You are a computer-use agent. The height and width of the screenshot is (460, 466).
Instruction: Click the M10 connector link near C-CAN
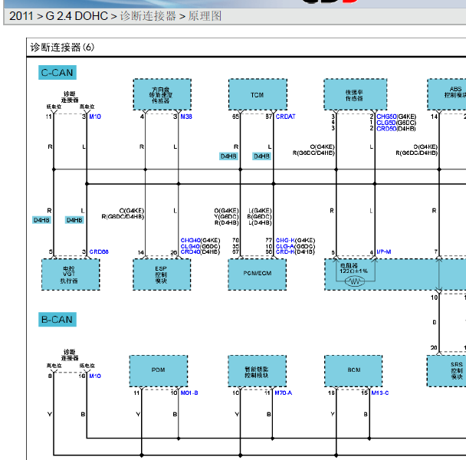[95, 117]
